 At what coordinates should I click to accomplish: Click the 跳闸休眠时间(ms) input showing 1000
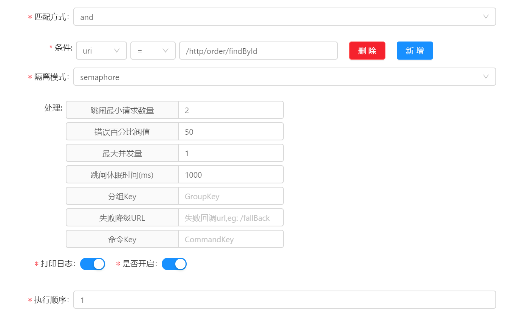tap(231, 175)
